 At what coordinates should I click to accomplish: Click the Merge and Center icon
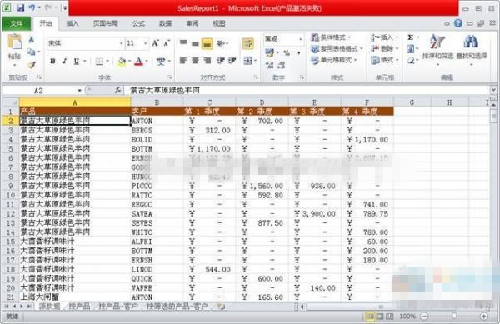(248, 60)
